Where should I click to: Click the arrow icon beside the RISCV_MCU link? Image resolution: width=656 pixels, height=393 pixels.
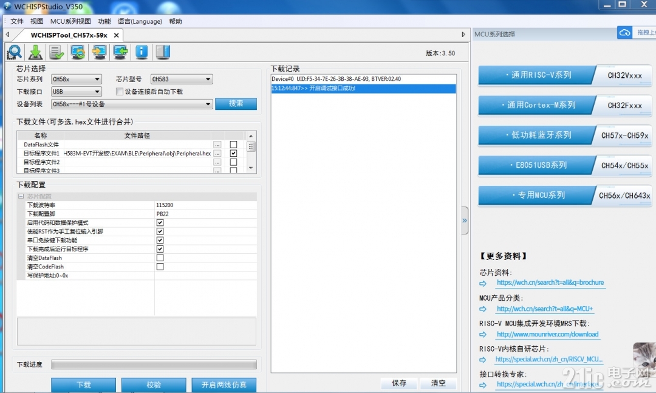coord(483,360)
